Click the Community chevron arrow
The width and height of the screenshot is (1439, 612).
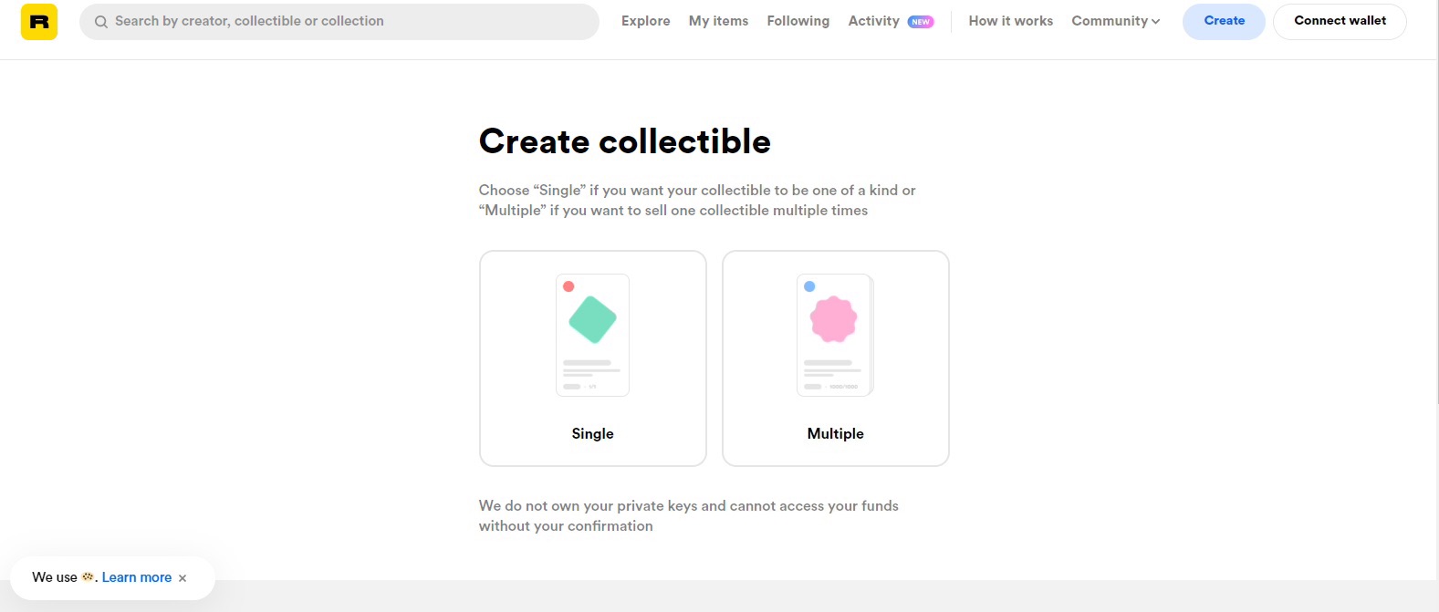(x=1156, y=22)
